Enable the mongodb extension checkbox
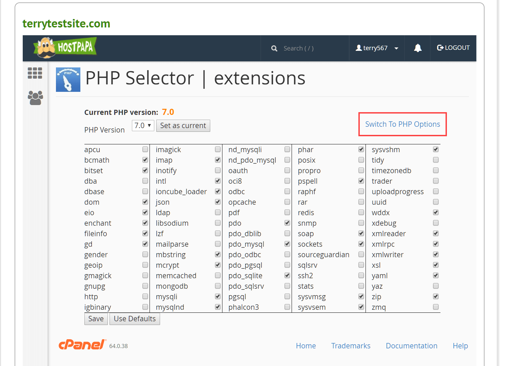 (x=218, y=286)
